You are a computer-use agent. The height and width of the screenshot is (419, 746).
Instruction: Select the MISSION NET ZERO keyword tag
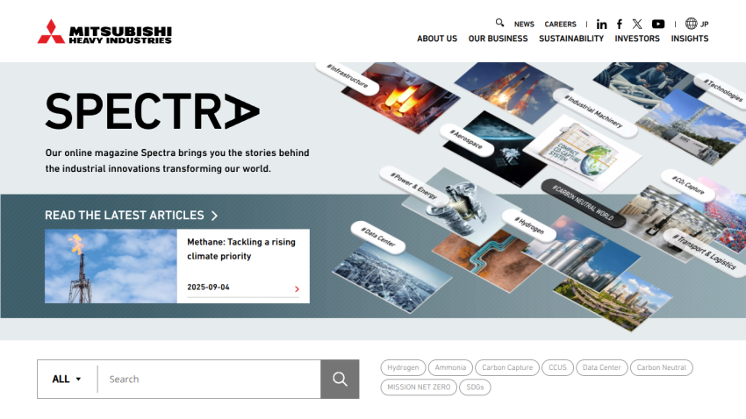click(x=419, y=387)
